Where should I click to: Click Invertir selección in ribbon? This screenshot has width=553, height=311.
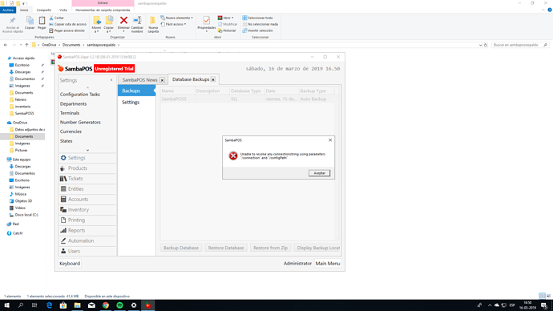257,30
